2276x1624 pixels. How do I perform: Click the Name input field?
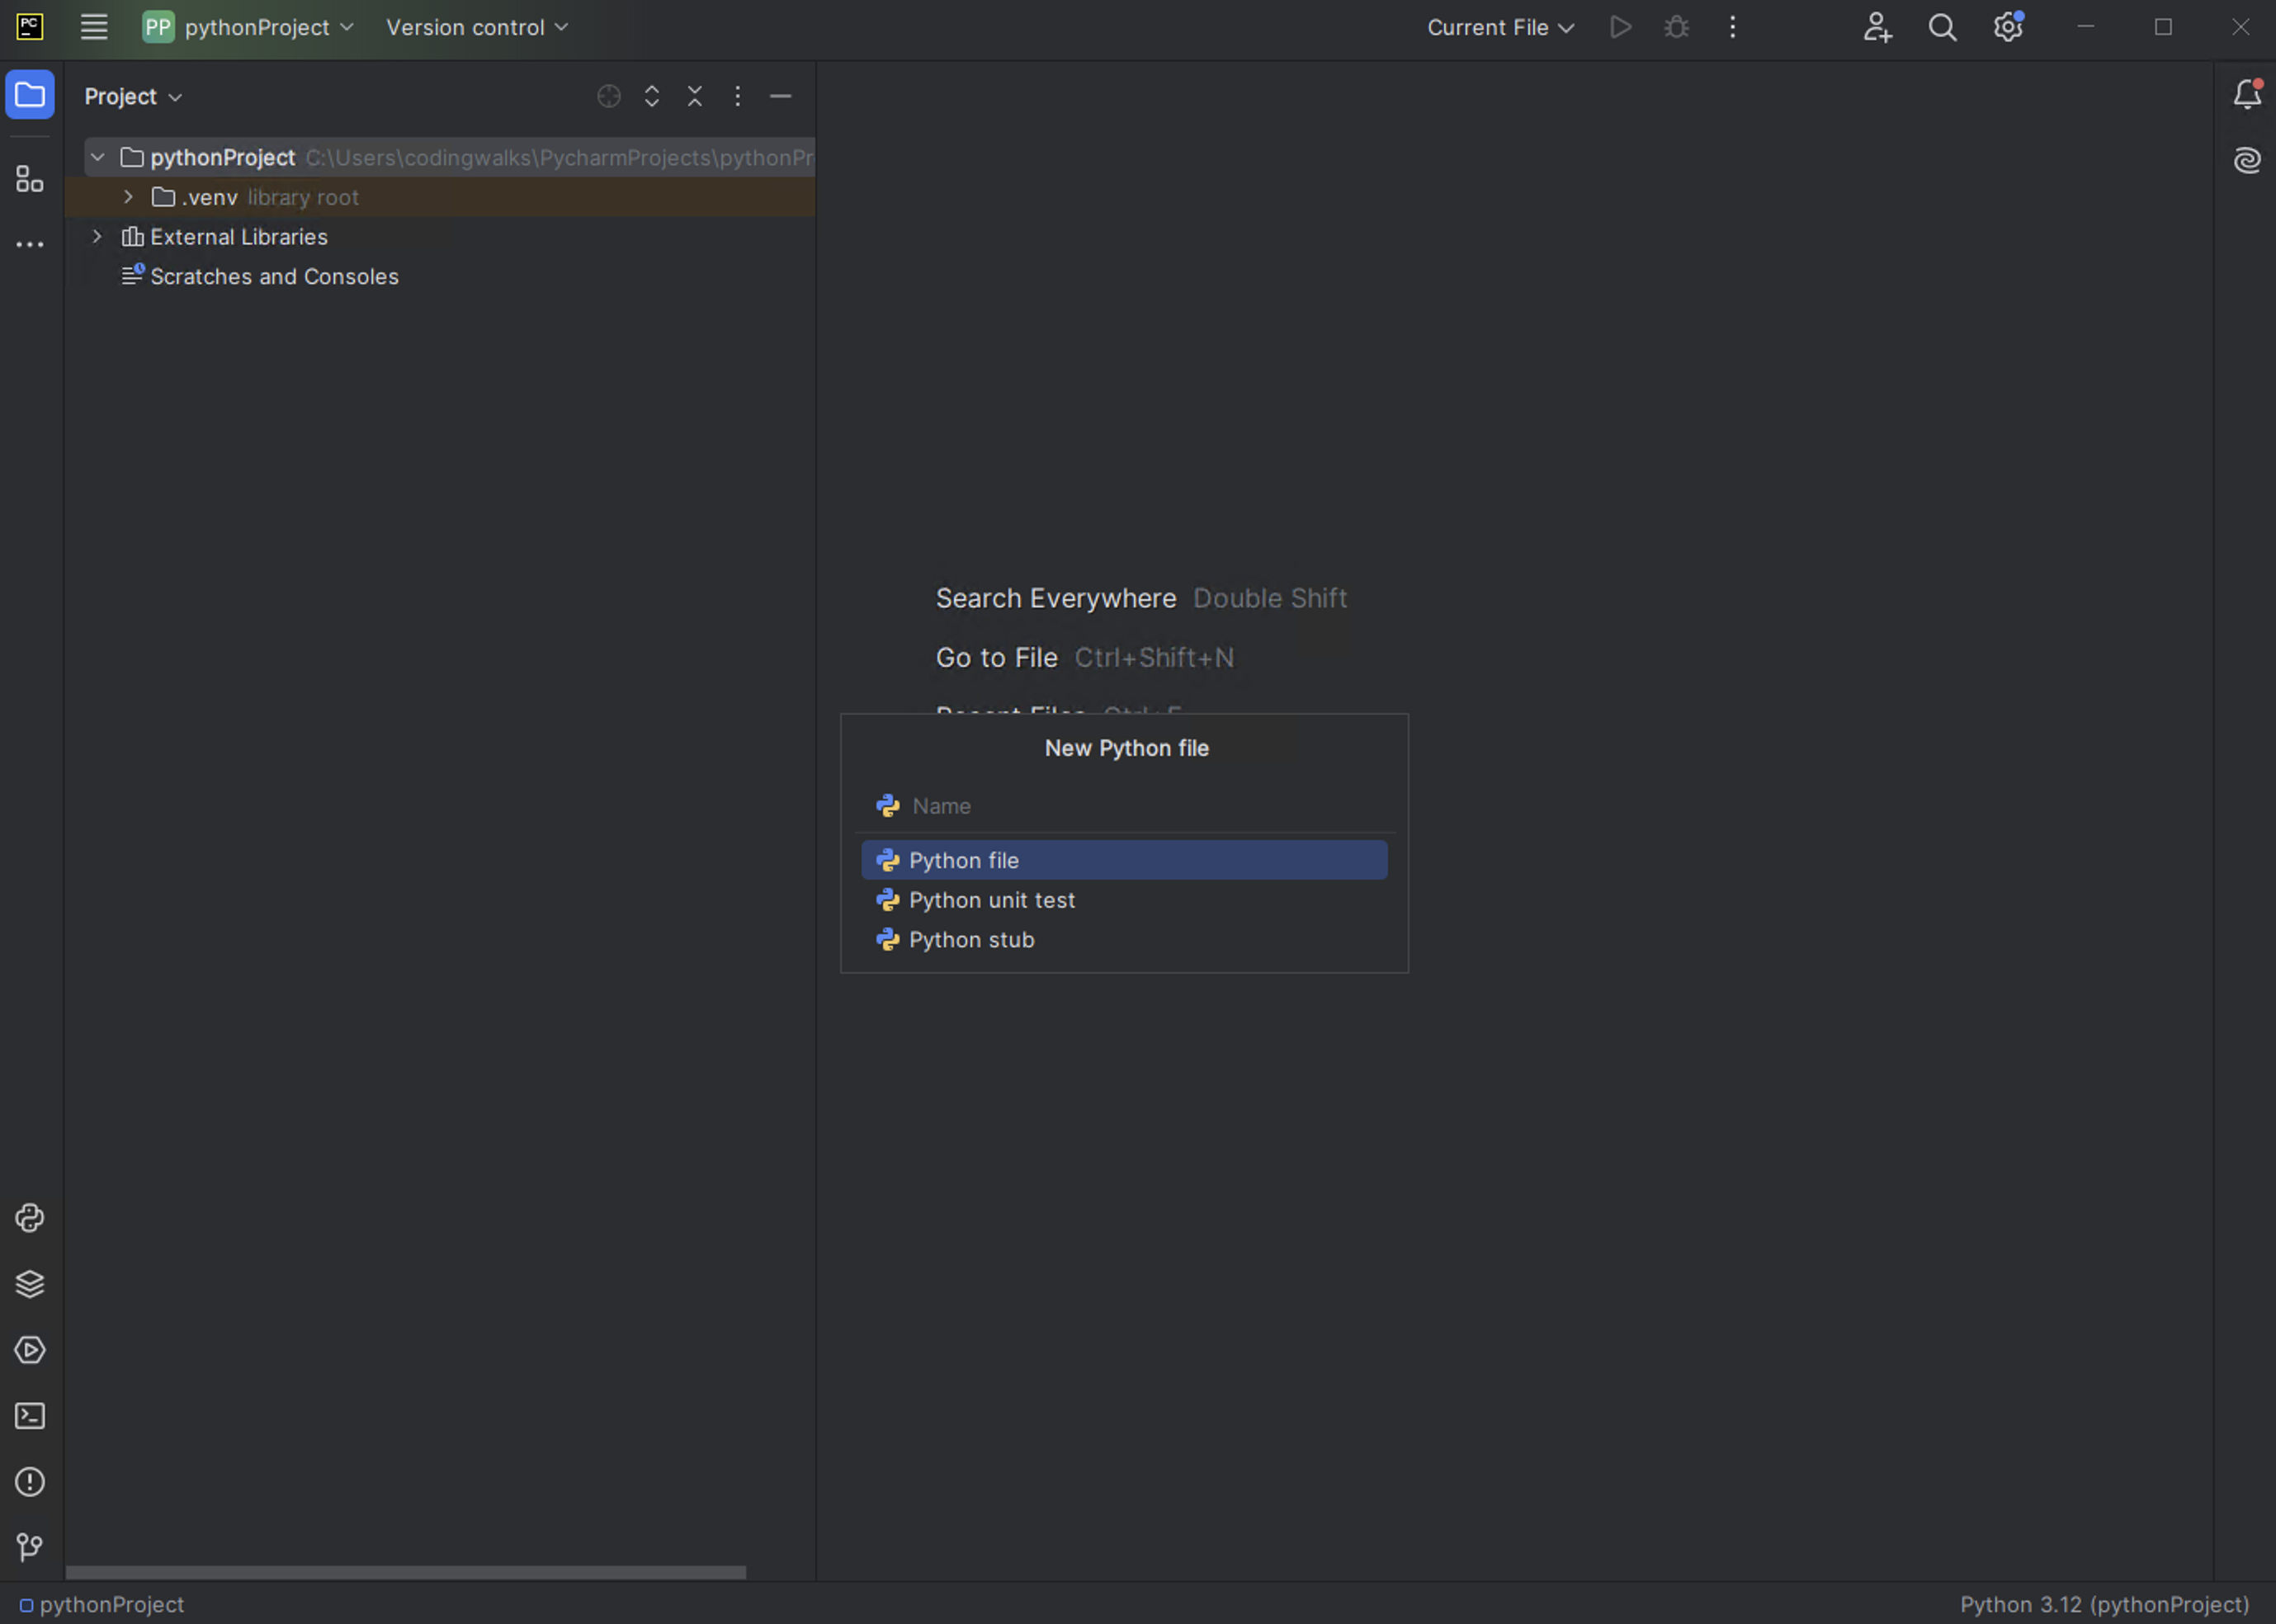[1140, 806]
